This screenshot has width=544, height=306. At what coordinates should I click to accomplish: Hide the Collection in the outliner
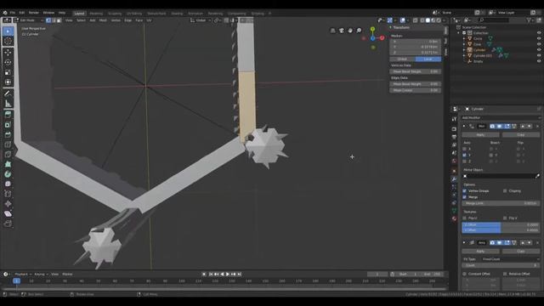tap(539, 33)
